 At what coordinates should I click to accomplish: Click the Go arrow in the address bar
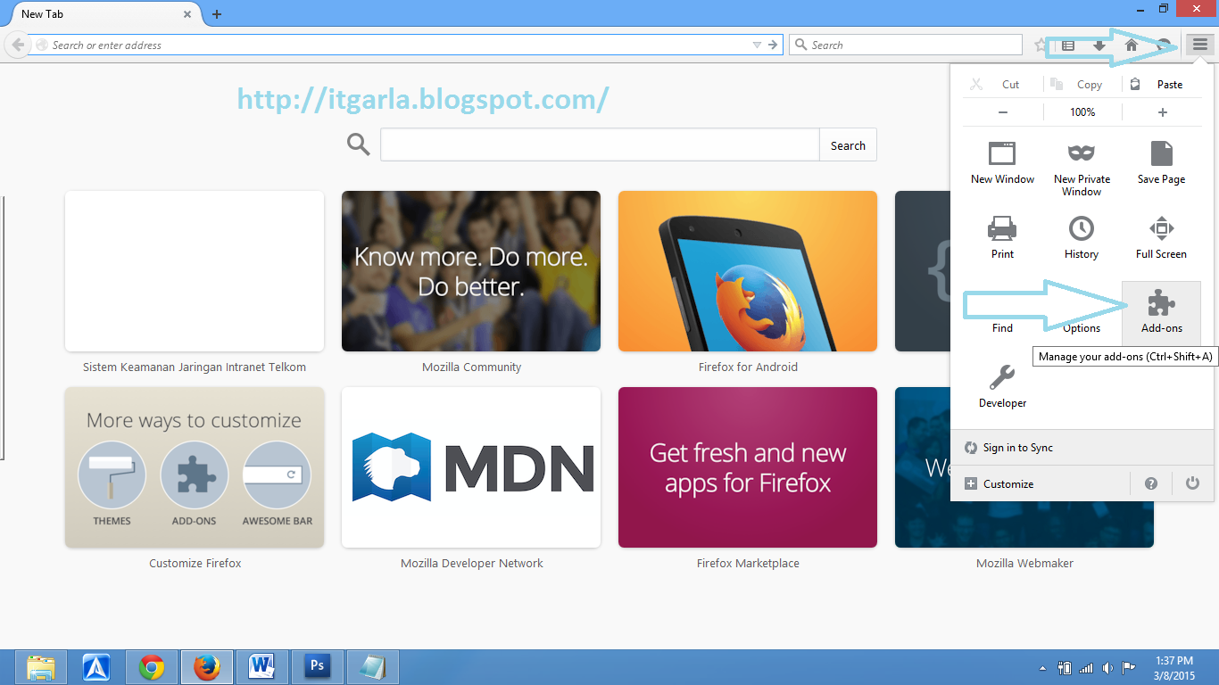click(x=773, y=45)
